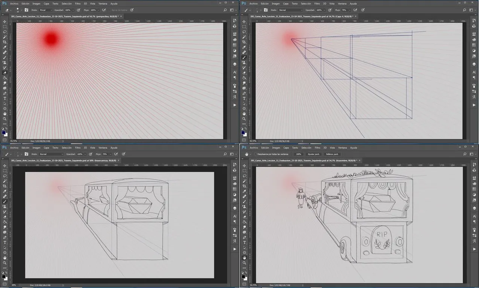Select the Paint Bucket tool in perspectiva window
Viewport: 479px width, 288px height.
click(x=5, y=78)
